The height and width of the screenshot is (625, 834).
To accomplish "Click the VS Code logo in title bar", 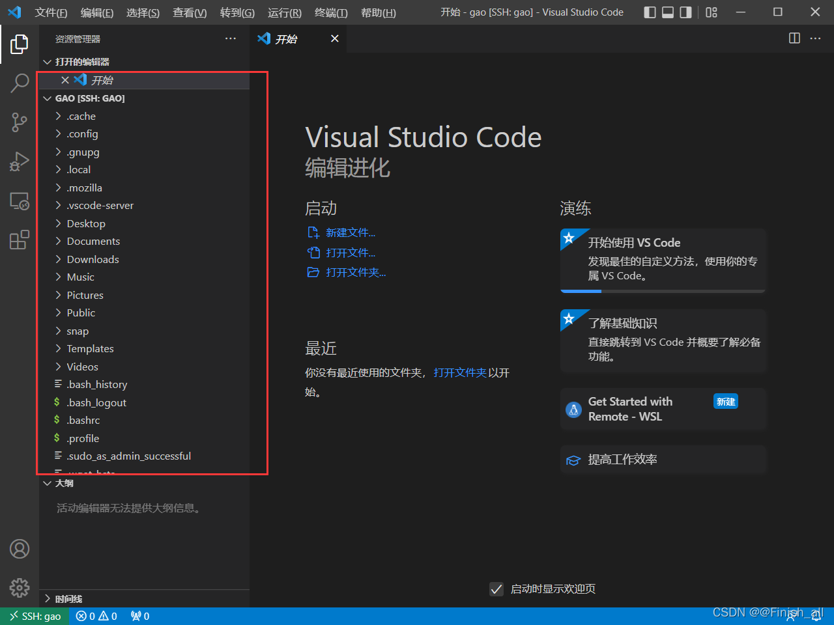I will coord(14,12).
